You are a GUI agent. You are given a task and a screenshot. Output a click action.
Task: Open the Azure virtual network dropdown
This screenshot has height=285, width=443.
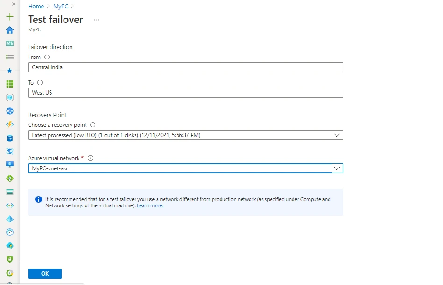click(337, 168)
